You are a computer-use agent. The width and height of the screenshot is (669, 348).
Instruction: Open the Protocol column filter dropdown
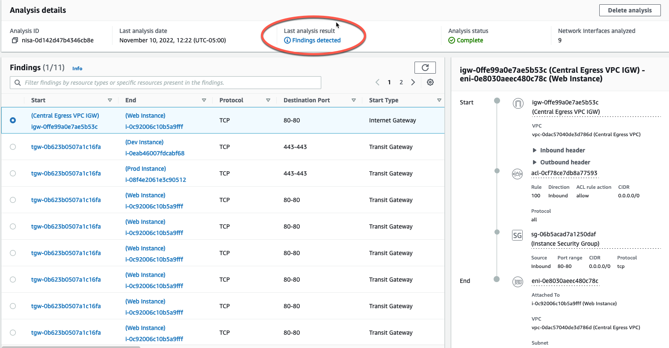pos(269,100)
